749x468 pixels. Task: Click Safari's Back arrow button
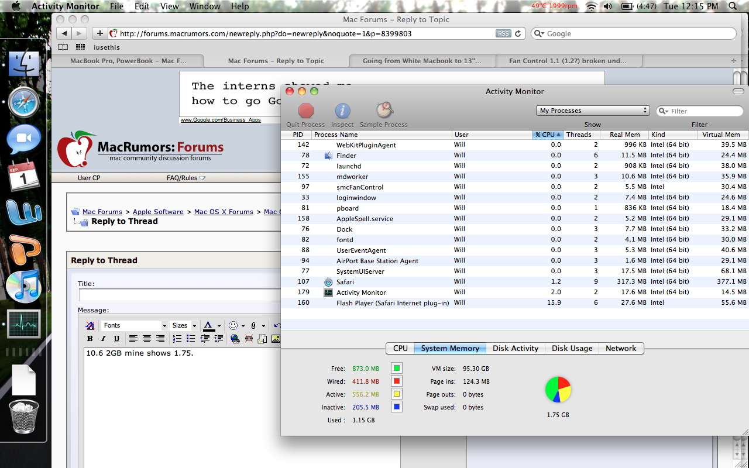coord(64,33)
